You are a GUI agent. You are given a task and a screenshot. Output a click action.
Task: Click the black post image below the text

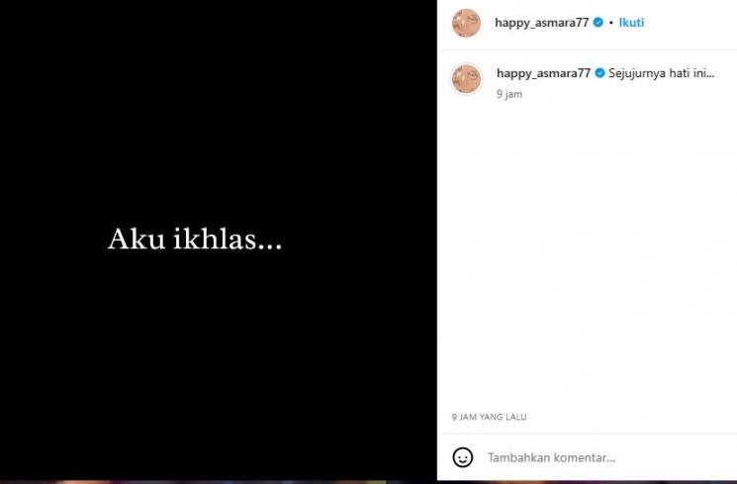coord(218,367)
